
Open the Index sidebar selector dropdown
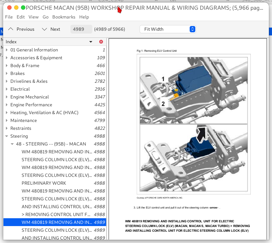[x=90, y=42]
